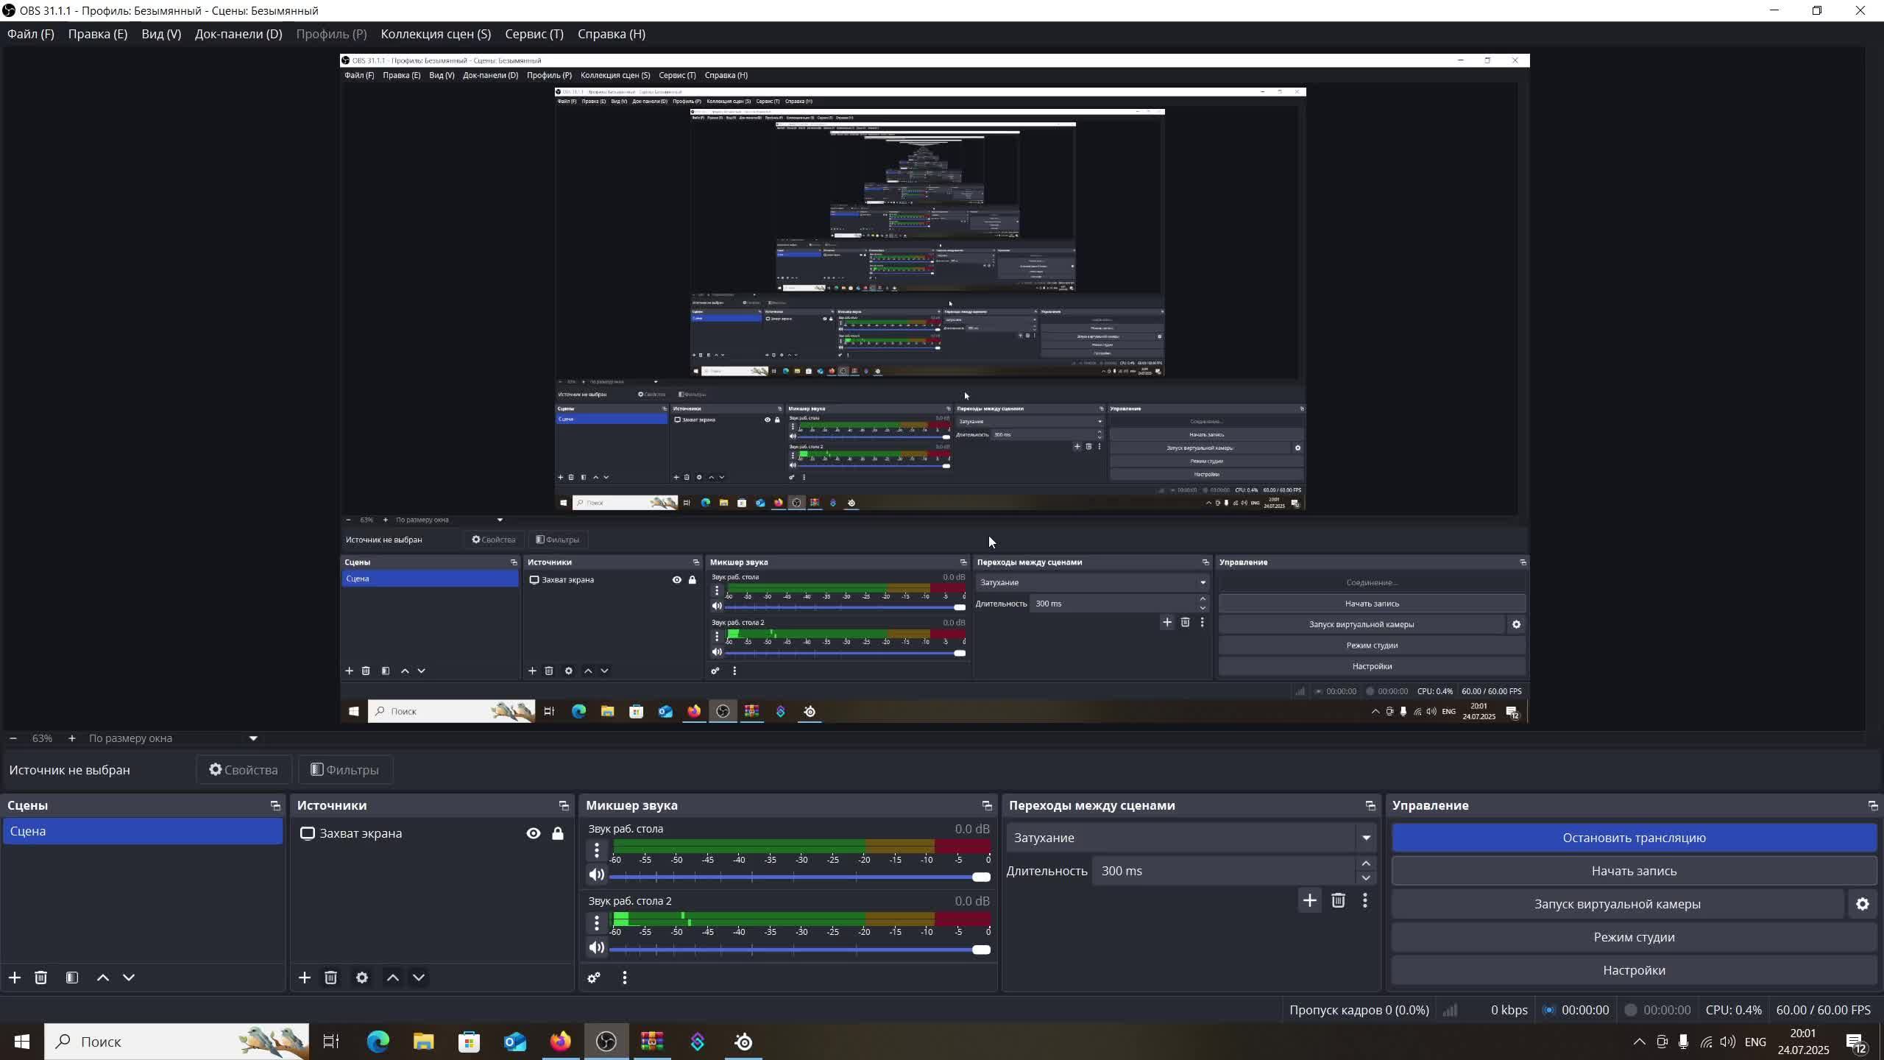Add a scene transition with plus icon
Viewport: 1884px width, 1060px height.
pos(1310,900)
